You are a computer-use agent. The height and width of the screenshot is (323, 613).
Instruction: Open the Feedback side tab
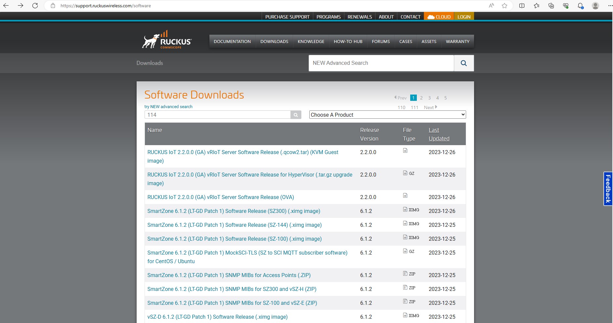(x=608, y=189)
